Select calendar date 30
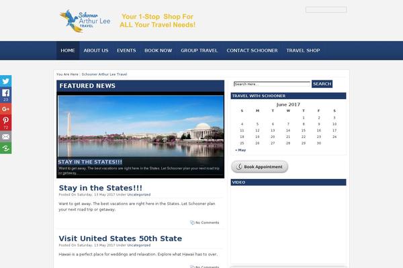This screenshot has height=268, width=403. pos(319,143)
